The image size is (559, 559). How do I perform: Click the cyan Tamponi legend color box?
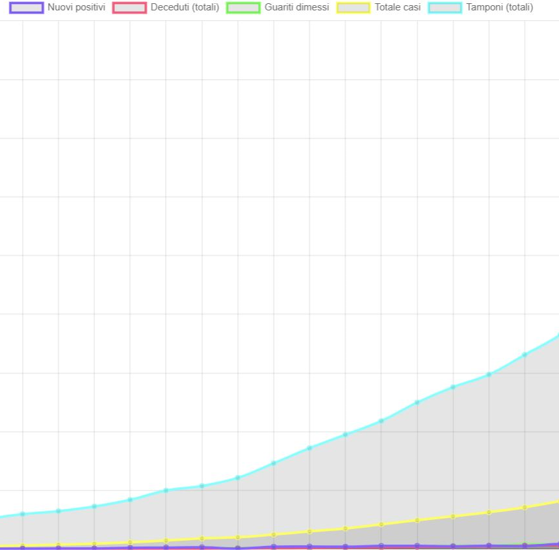[x=445, y=8]
